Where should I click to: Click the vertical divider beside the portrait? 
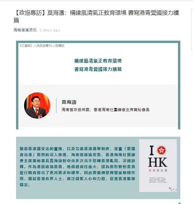56,106
